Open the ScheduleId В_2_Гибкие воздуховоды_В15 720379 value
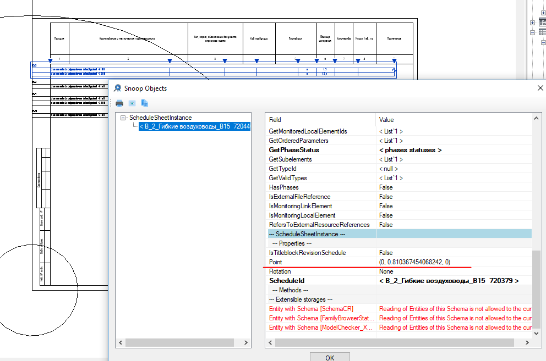This screenshot has width=546, height=361. pos(449,281)
